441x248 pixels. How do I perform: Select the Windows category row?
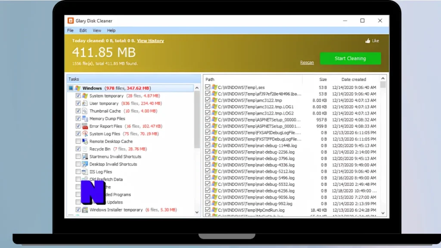click(x=130, y=88)
